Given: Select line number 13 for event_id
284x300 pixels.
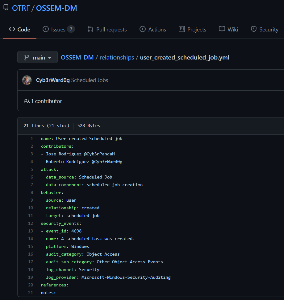Looking at the screenshot, I should (31, 231).
